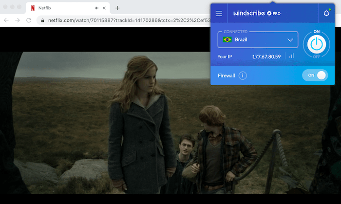Click the signal strength bars icon
The height and width of the screenshot is (204, 341).
click(291, 56)
